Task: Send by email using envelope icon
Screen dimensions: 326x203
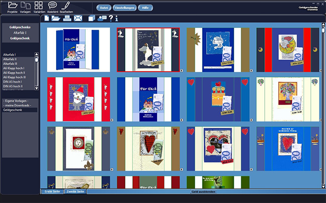Action: pyautogui.click(x=78, y=18)
